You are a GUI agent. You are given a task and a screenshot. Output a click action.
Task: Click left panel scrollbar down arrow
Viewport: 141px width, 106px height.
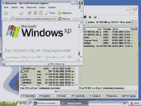pos(77,85)
